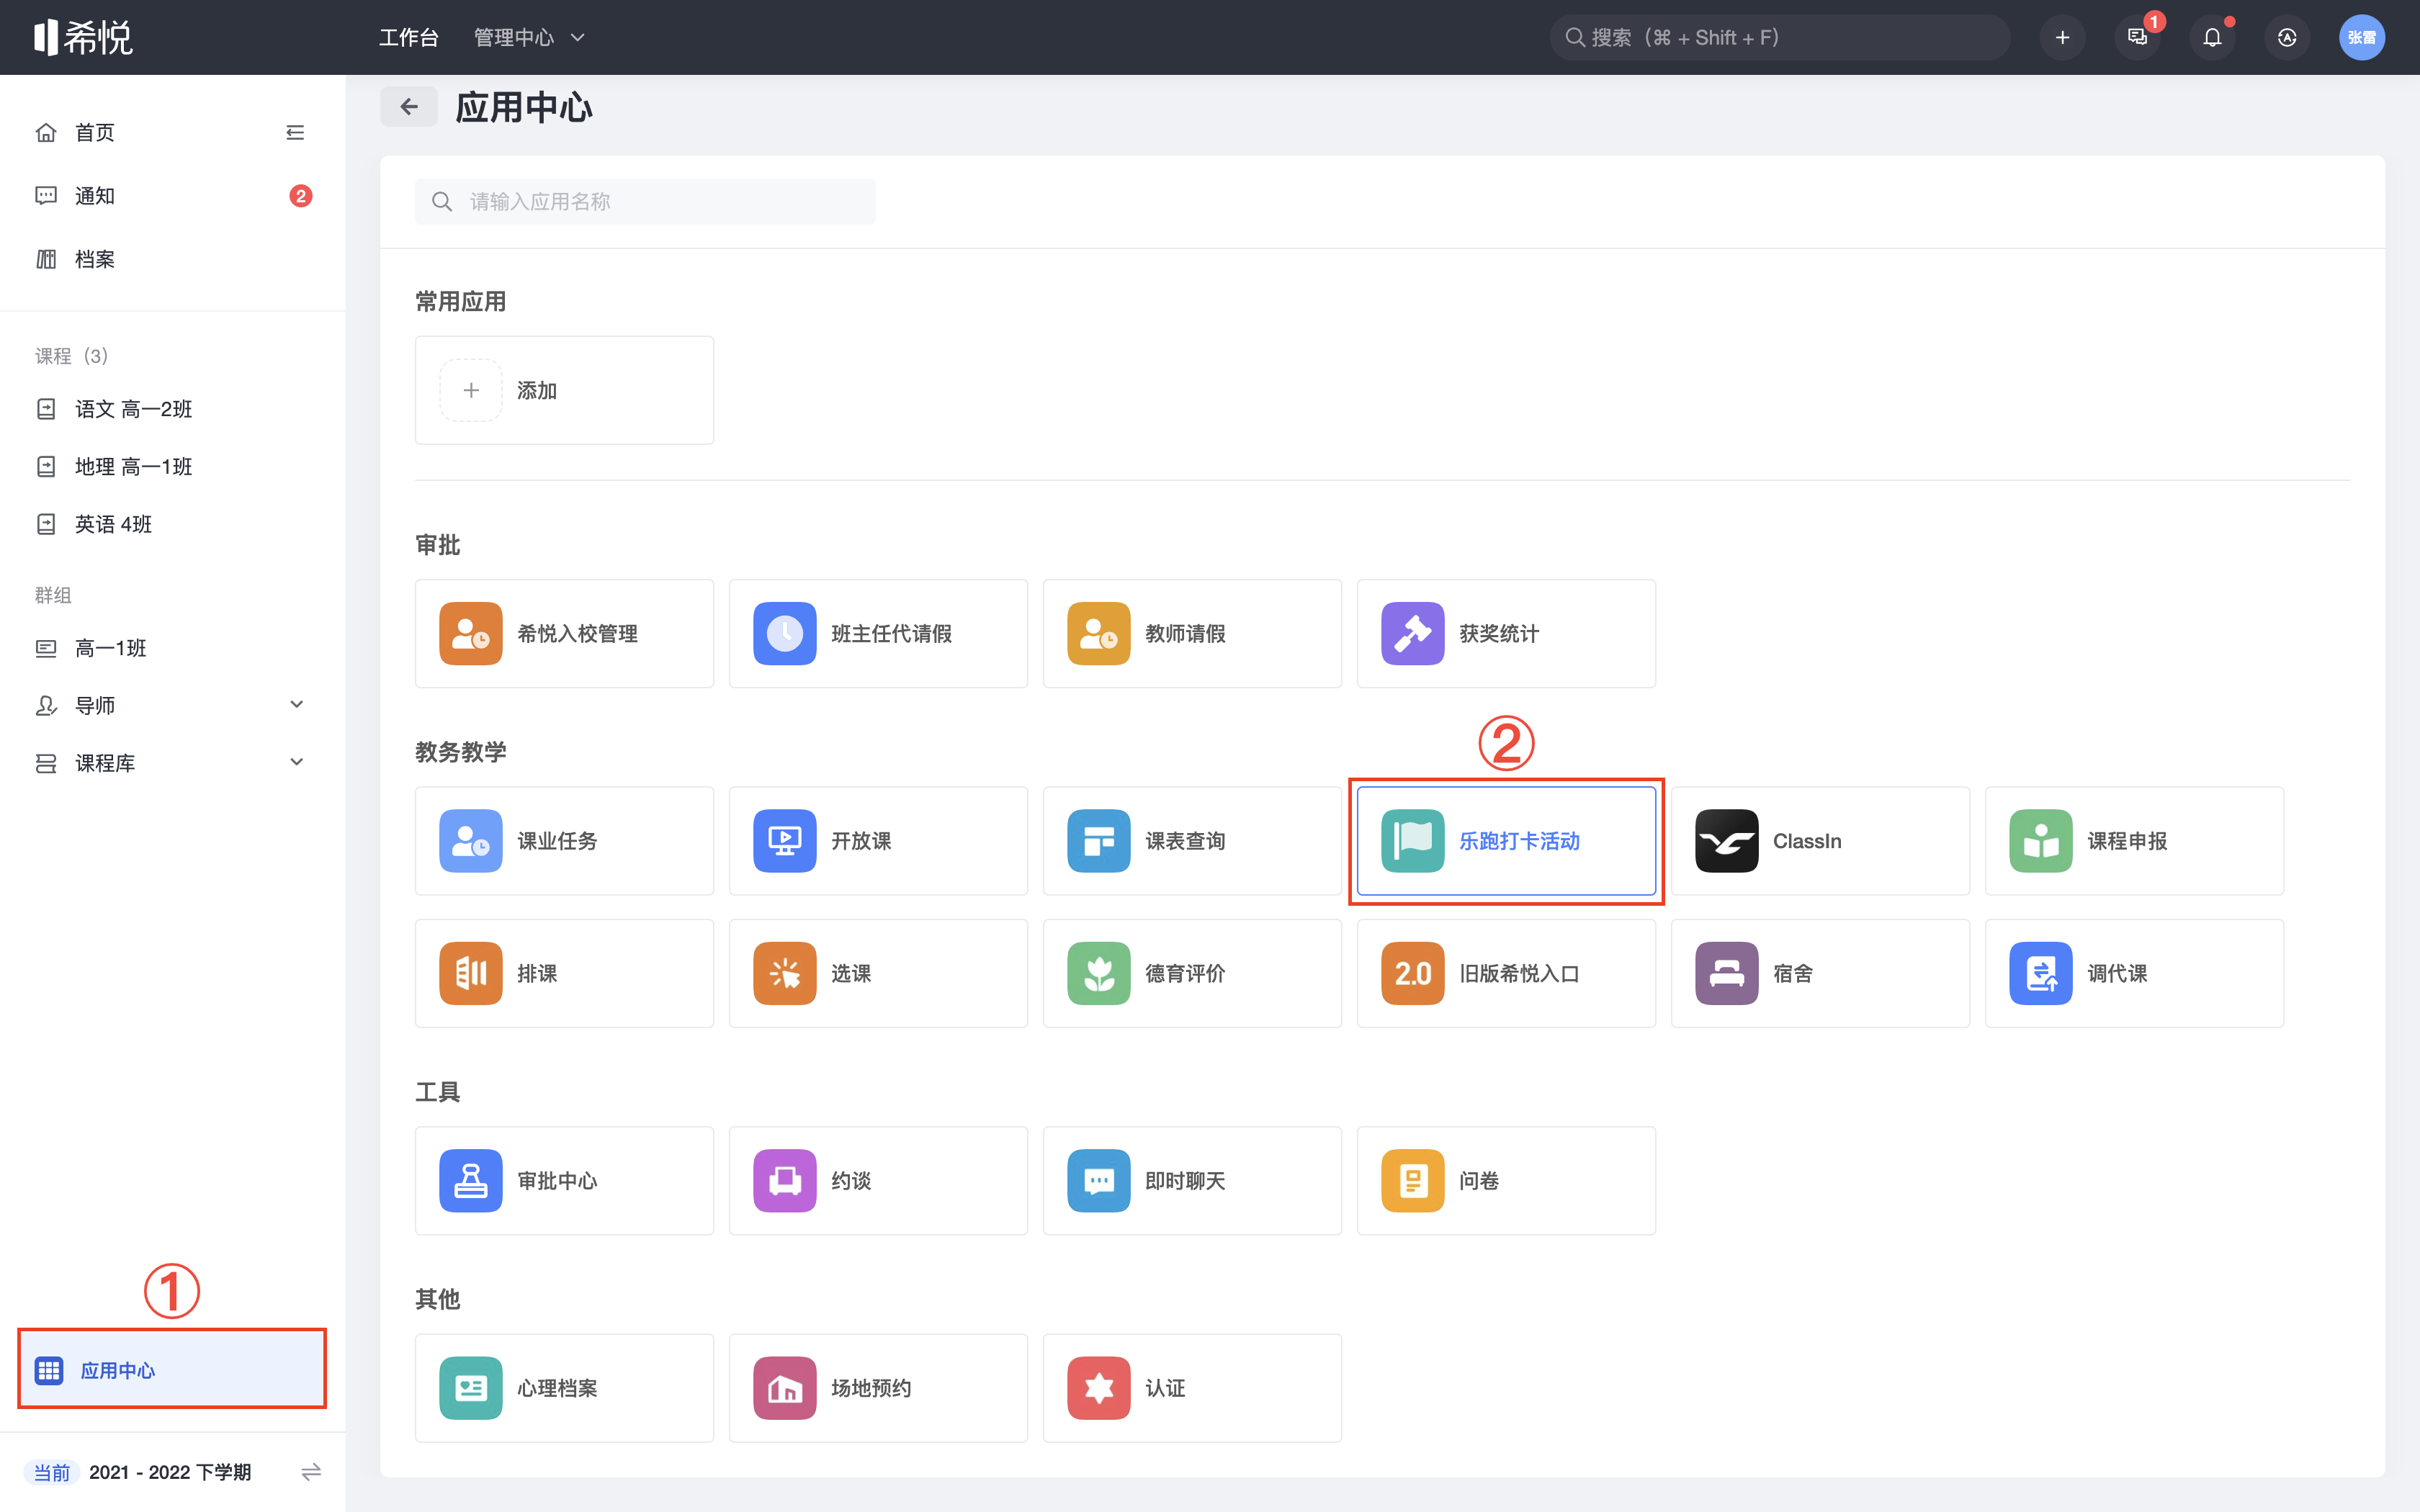Open the 教师请假 app
Image resolution: width=2420 pixels, height=1512 pixels.
click(1192, 633)
